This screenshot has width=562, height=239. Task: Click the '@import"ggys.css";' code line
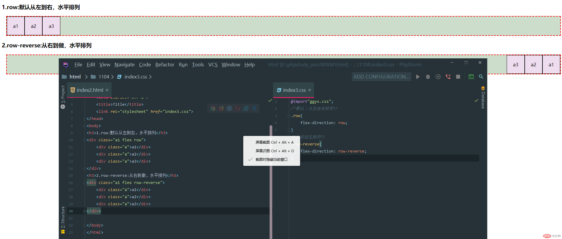(312, 102)
